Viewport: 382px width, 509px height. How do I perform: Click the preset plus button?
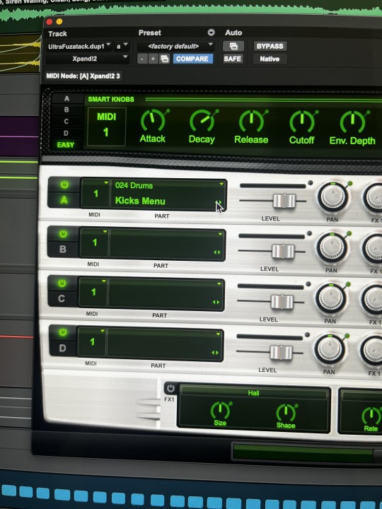[153, 59]
